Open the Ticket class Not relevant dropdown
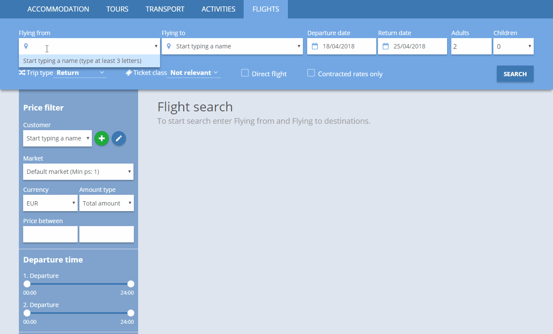The image size is (553, 334). (193, 73)
